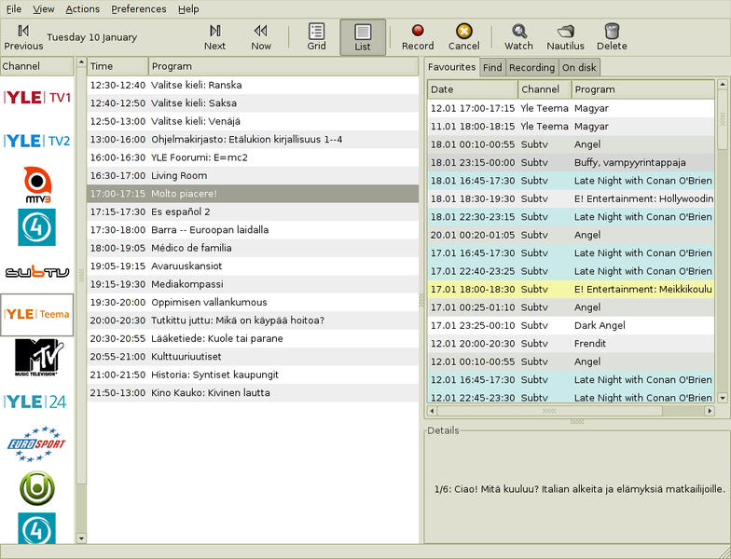Select the SubTV channel logo
731x559 pixels.
pyautogui.click(x=37, y=272)
